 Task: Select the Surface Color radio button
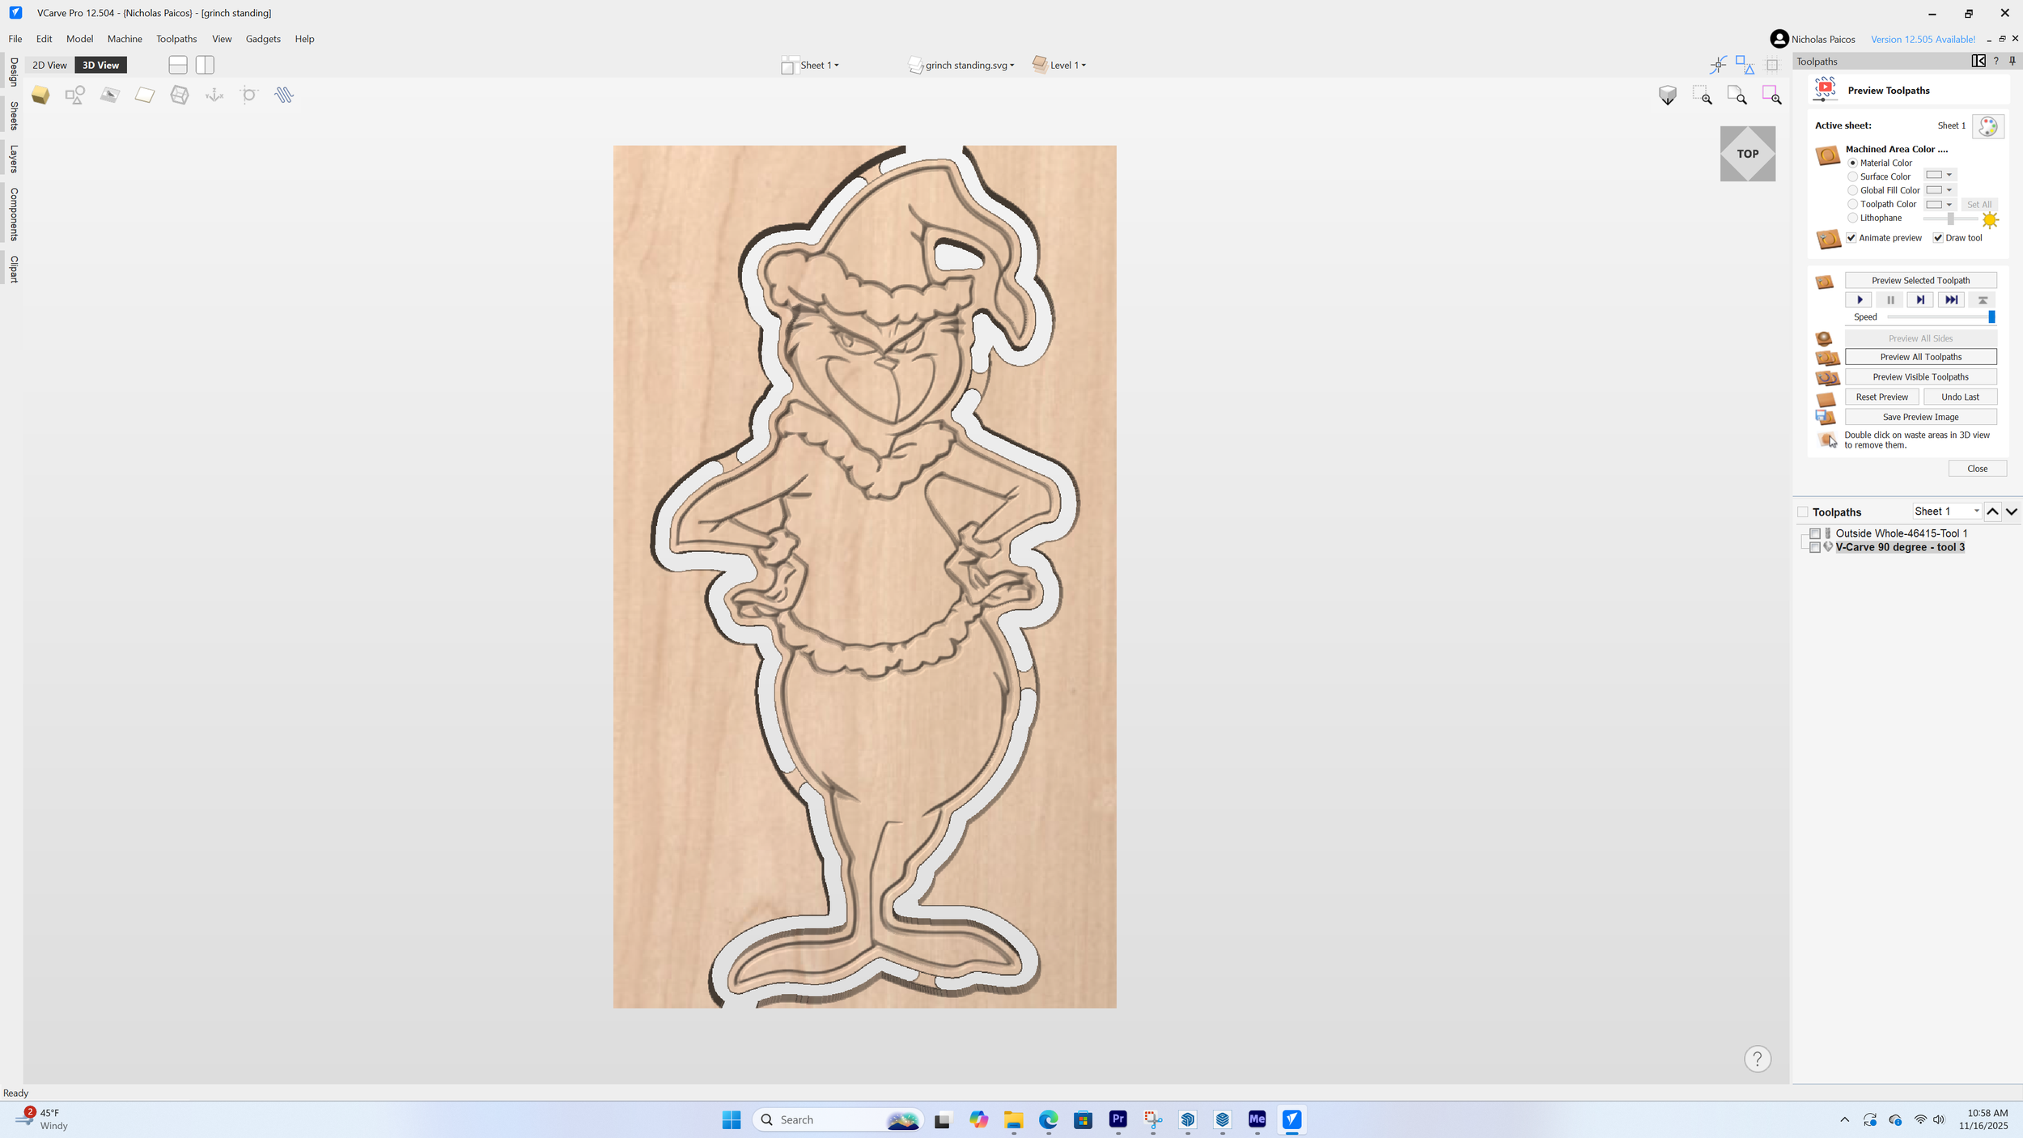1852,177
